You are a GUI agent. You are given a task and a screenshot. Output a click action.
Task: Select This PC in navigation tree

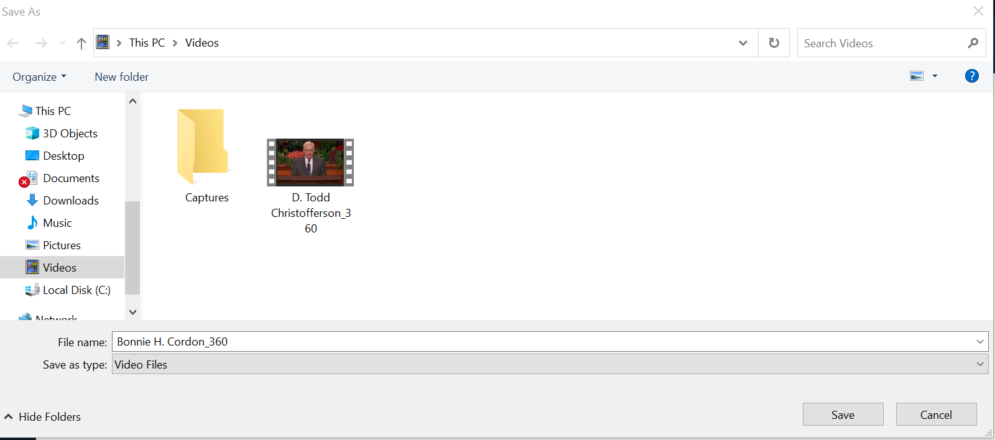(x=53, y=111)
